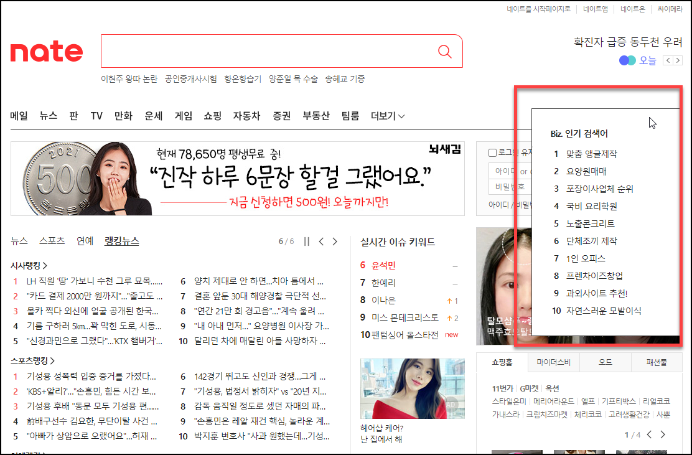The image size is (692, 455).
Task: Go to previous ranking news page
Action: [x=321, y=242]
